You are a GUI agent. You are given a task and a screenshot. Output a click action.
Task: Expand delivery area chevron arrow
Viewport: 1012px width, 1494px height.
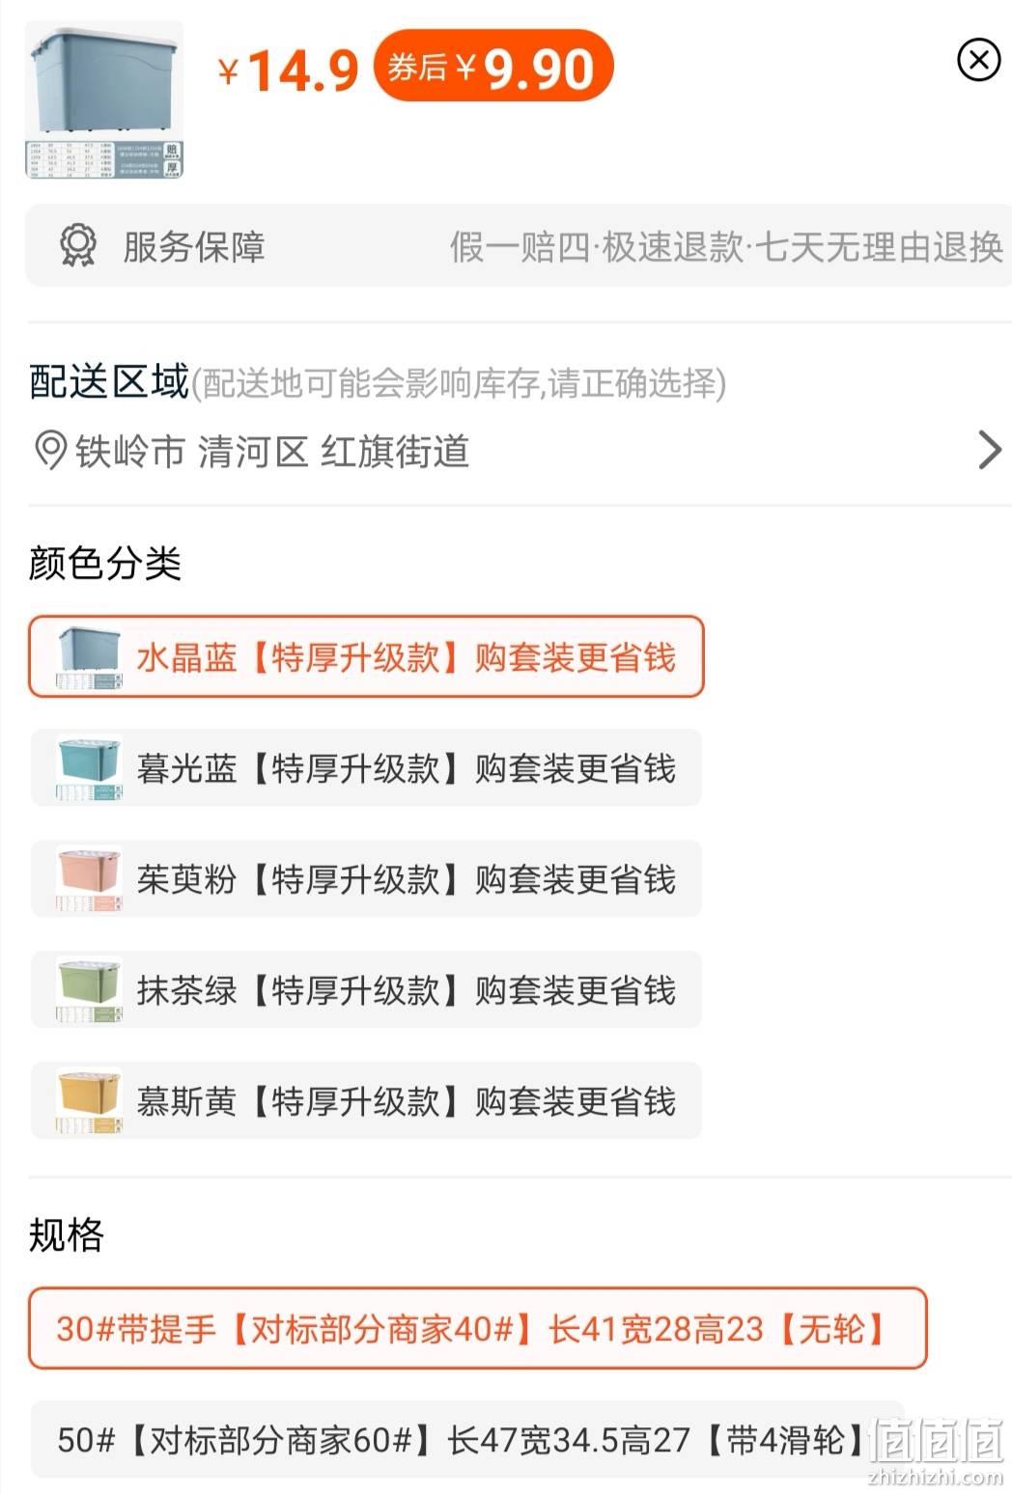[990, 451]
